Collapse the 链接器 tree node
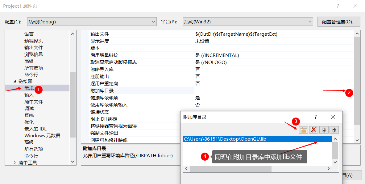 (x=15, y=81)
